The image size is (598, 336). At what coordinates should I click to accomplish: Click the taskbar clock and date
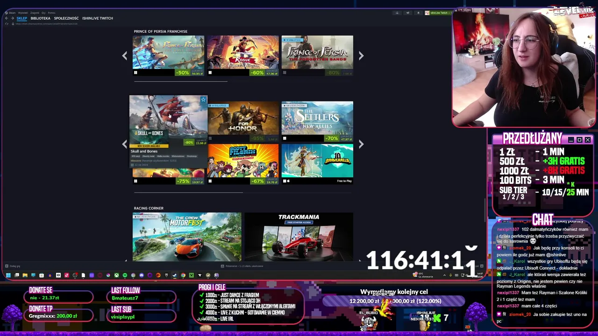[x=477, y=275]
